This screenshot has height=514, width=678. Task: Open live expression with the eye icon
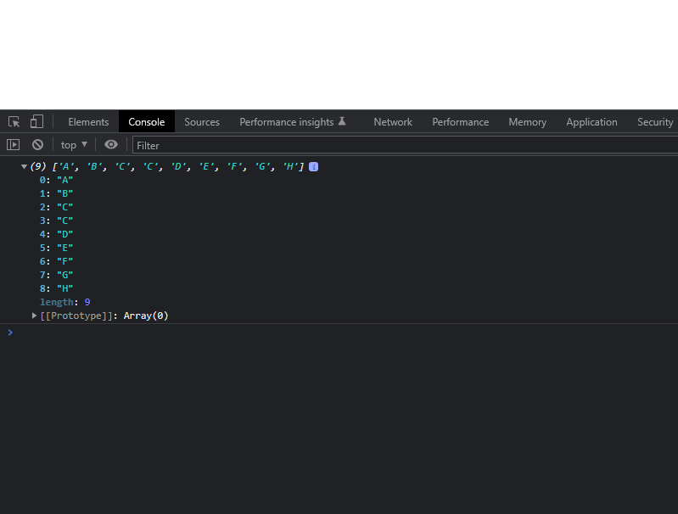(111, 144)
